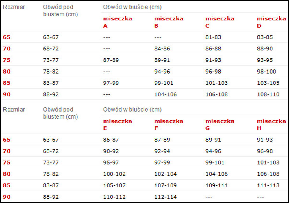Click the miseczka E column header
Image resolution: width=289 pixels, height=203 pixels.
coord(118,125)
